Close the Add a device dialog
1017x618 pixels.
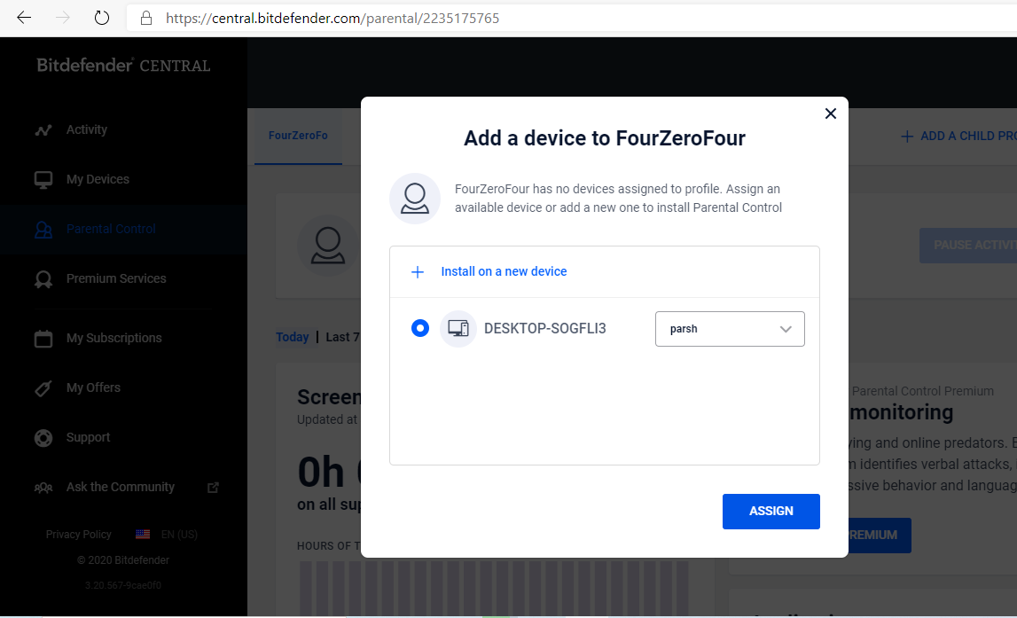(830, 113)
